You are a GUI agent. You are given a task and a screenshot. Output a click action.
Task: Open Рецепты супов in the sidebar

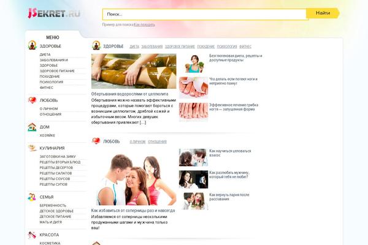point(53,184)
